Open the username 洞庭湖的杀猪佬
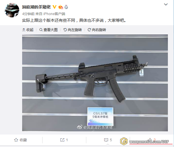The image size is (174, 147). 36,7
